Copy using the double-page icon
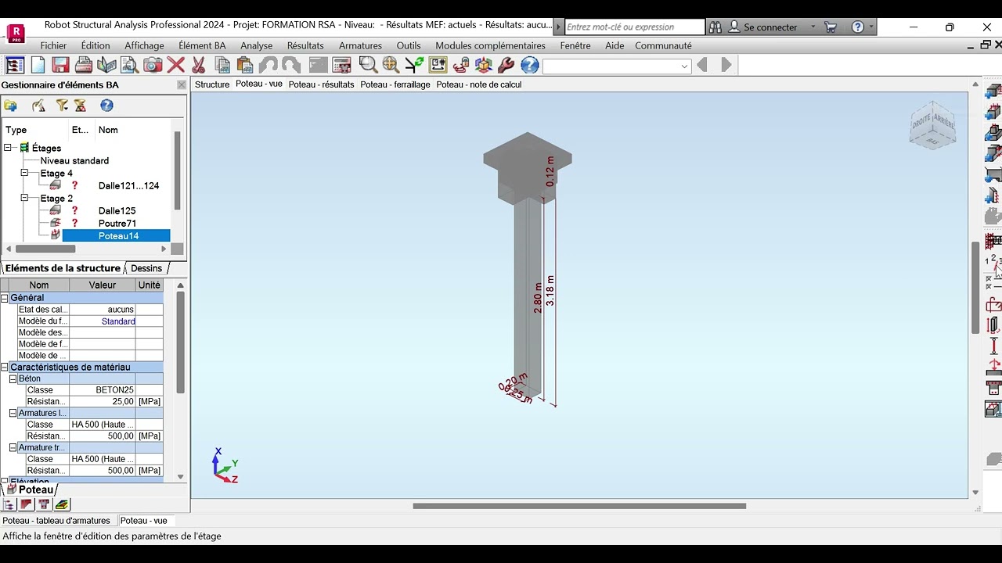1002x563 pixels. pos(222,65)
